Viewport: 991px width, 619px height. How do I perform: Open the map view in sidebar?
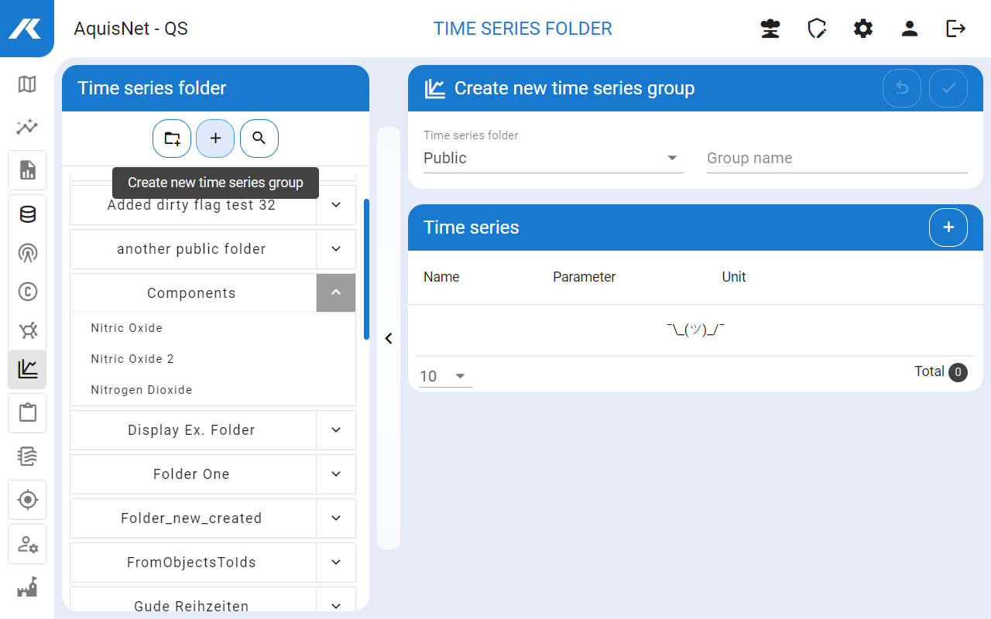(27, 84)
